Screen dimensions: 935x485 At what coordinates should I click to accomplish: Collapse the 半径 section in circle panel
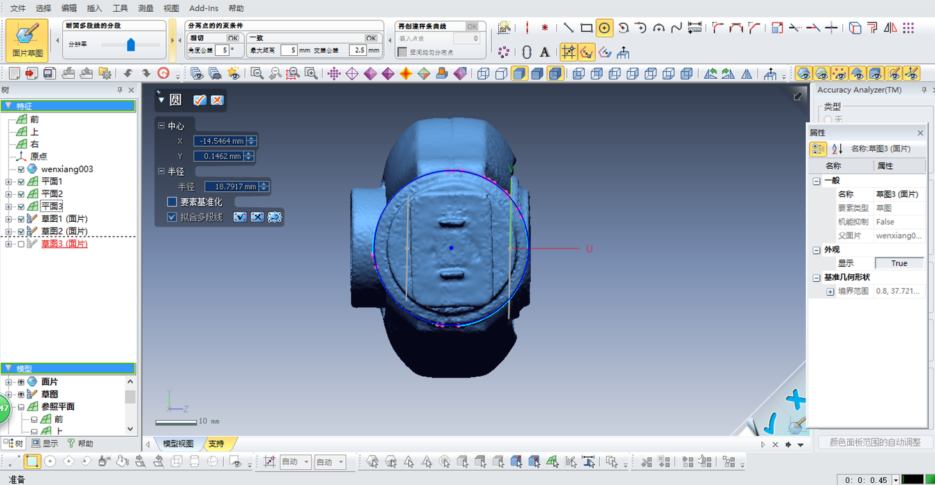162,172
